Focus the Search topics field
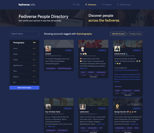The image size is (154, 133). click(x=24, y=34)
